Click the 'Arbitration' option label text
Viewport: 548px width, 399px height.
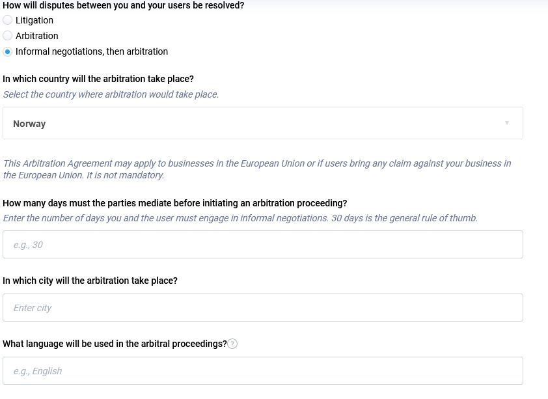click(37, 36)
